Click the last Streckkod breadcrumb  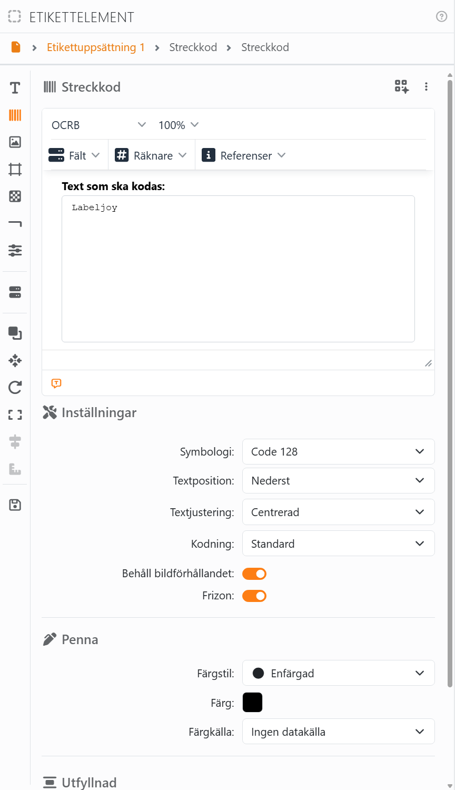(x=265, y=47)
